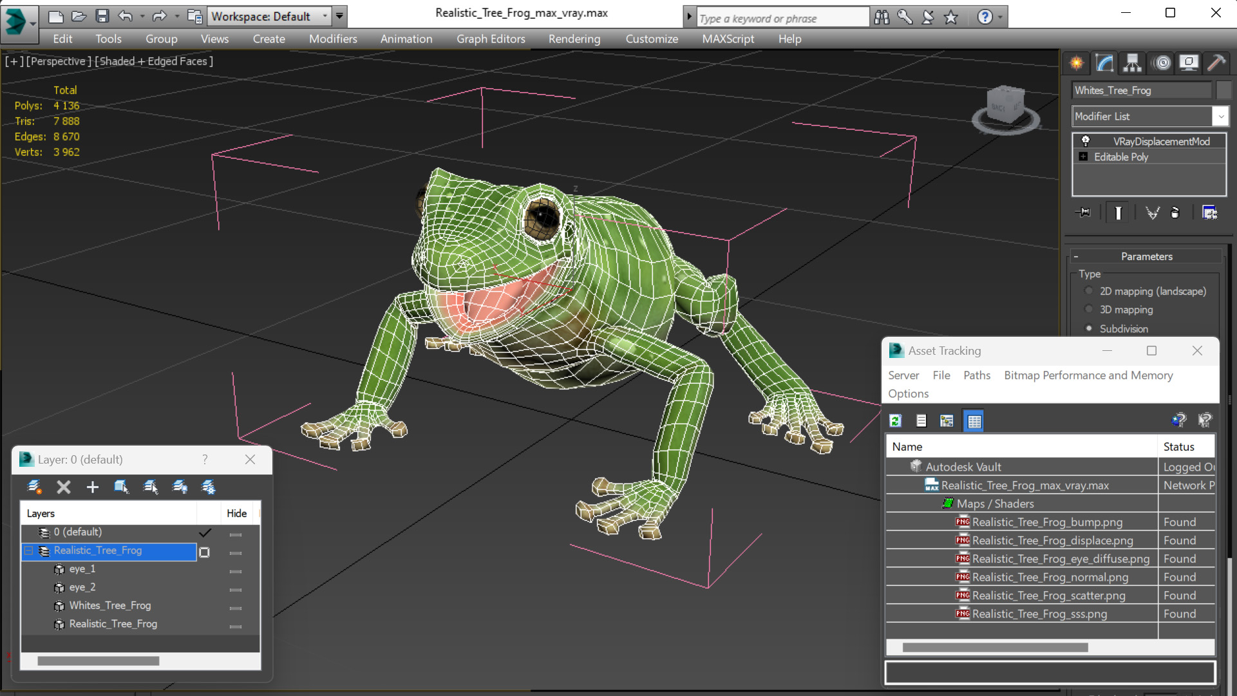Click Make Unique icon in modifier stack

point(1152,212)
